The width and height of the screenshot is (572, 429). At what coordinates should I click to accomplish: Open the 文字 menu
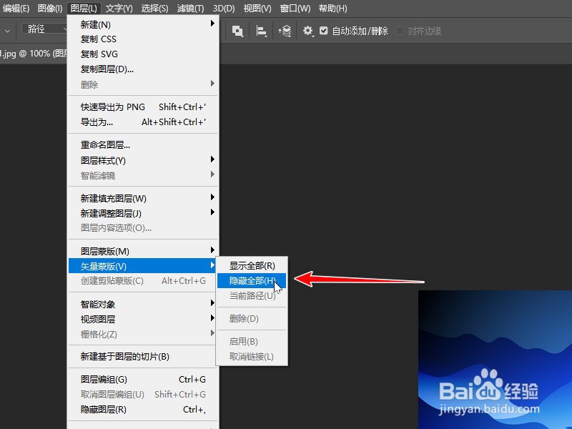point(118,9)
